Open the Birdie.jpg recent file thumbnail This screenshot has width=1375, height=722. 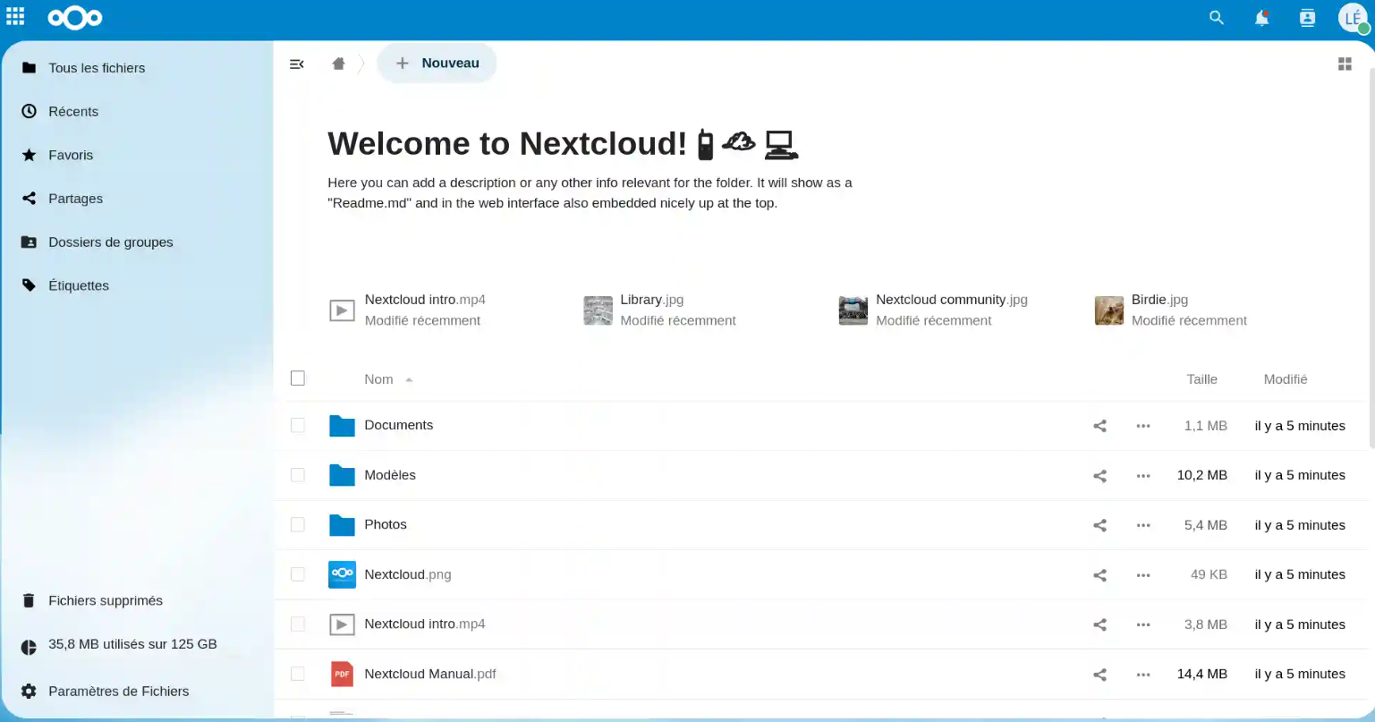click(x=1109, y=310)
